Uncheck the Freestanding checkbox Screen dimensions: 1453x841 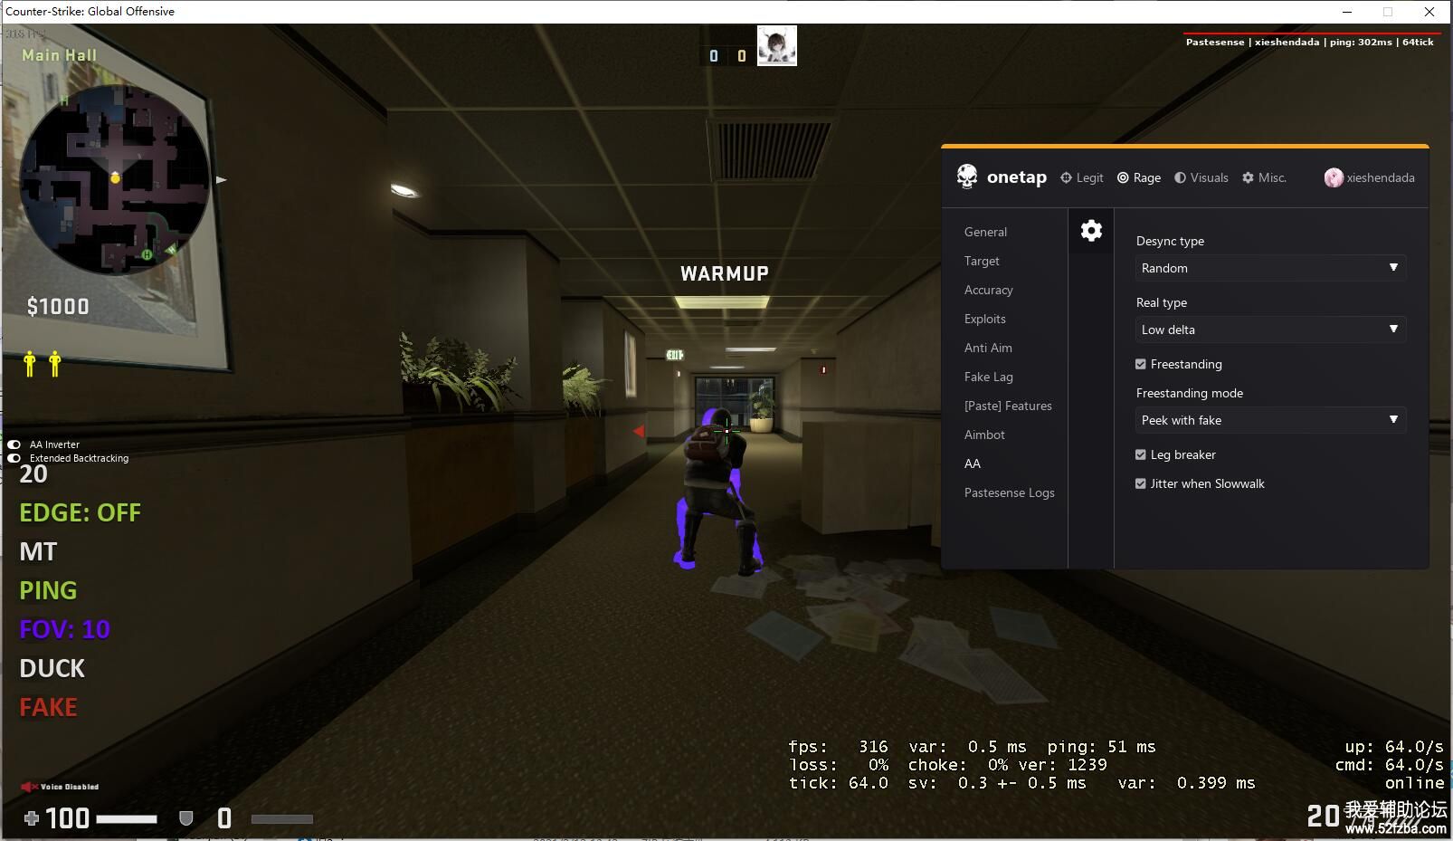pos(1141,364)
